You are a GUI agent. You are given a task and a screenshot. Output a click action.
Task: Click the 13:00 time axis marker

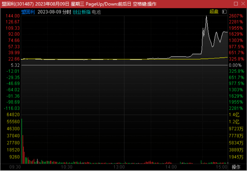pos(119,167)
